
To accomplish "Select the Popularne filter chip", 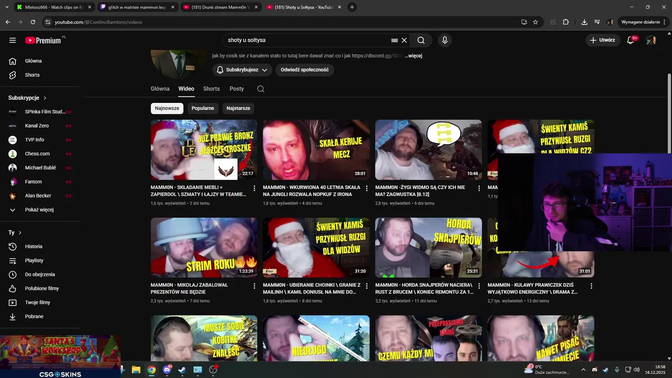I will (203, 108).
